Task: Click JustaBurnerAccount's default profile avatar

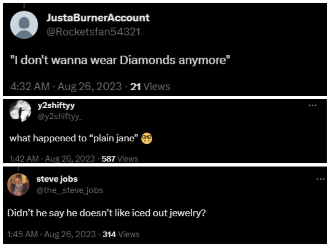Action: point(24,25)
